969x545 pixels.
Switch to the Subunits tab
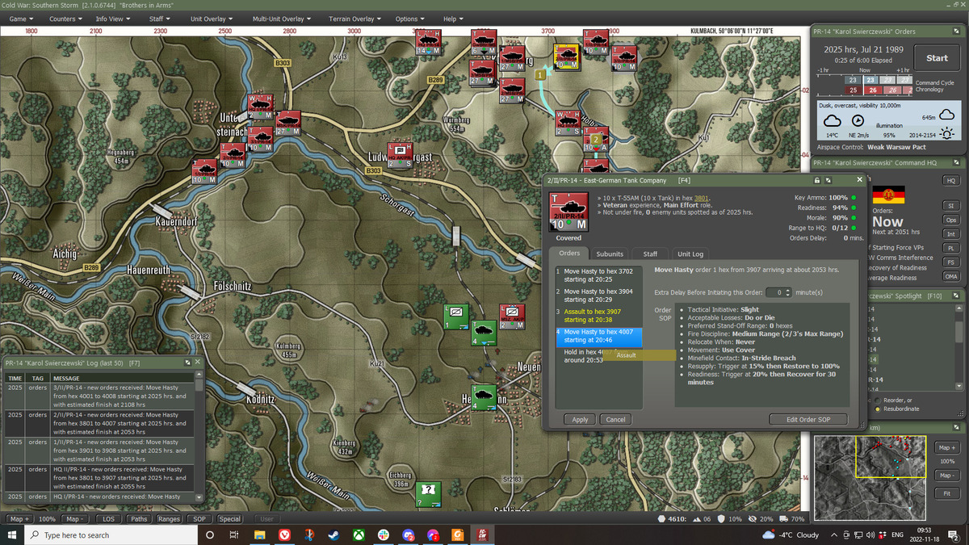610,254
